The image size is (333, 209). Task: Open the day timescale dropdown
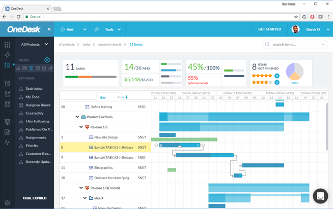coord(109,97)
